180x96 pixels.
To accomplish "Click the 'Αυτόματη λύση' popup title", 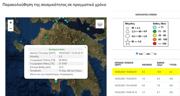I will [57, 49].
